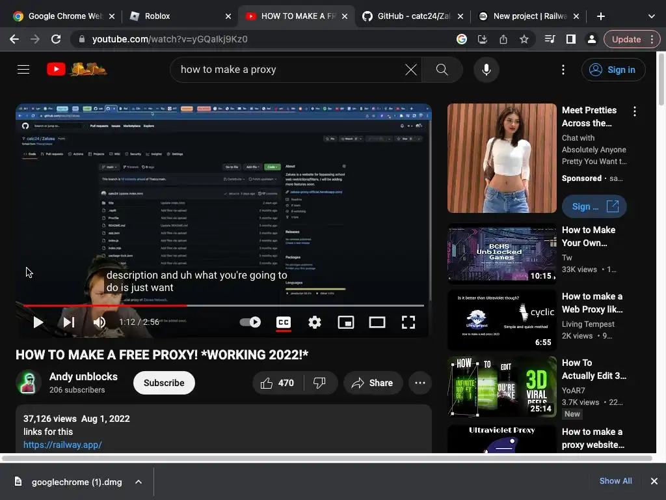Dislike the video with the thumbs down
Screen dimensions: 666x500
click(x=319, y=383)
